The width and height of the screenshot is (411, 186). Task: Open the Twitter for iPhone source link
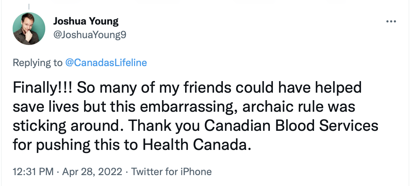coord(171,171)
